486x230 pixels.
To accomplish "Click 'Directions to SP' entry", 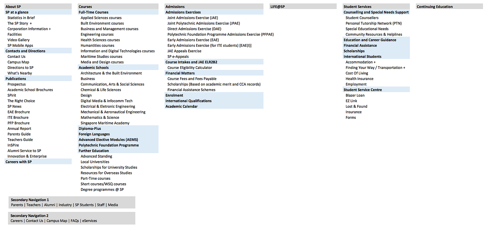I will (20, 68).
